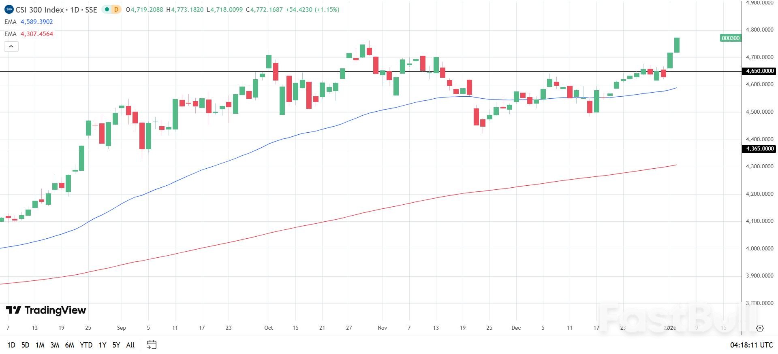Open chart settings hexagon gear icon

(x=760, y=328)
